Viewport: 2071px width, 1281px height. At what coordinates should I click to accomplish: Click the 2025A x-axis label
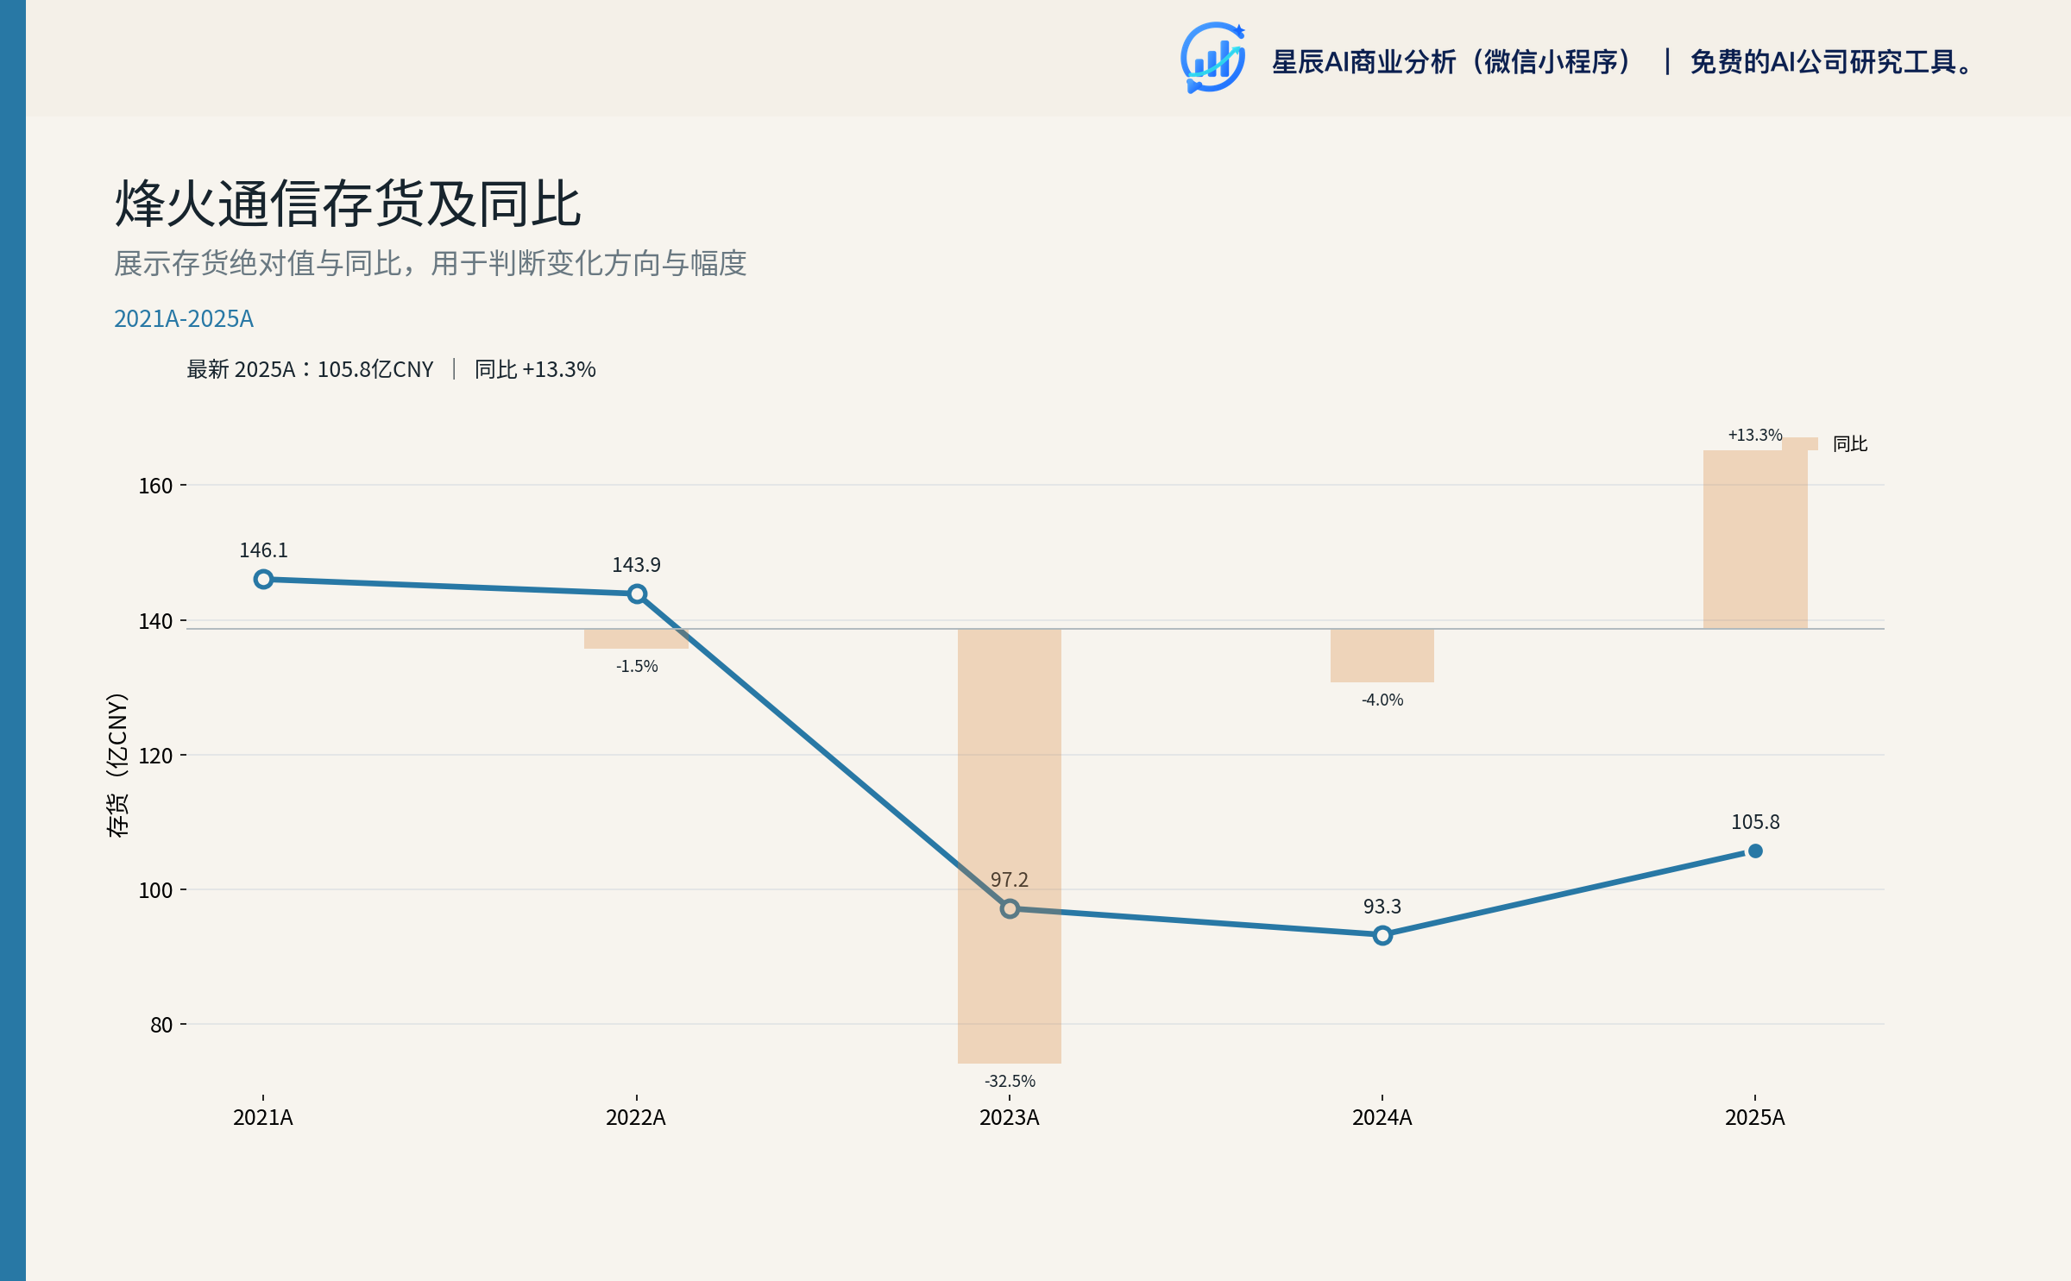point(1755,1118)
